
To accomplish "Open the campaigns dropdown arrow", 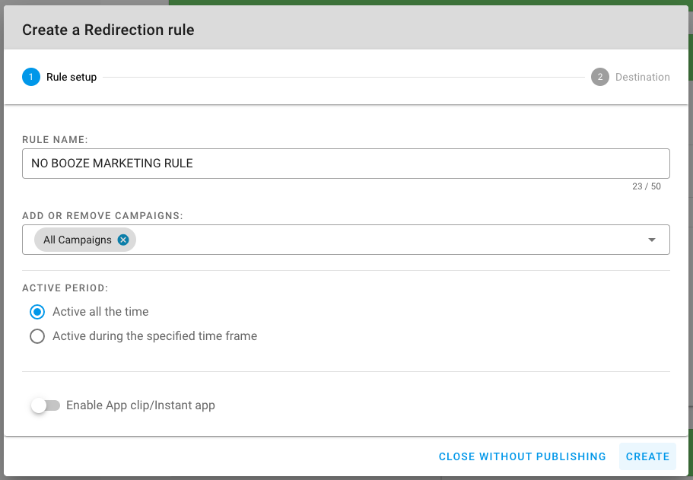I will pos(651,240).
